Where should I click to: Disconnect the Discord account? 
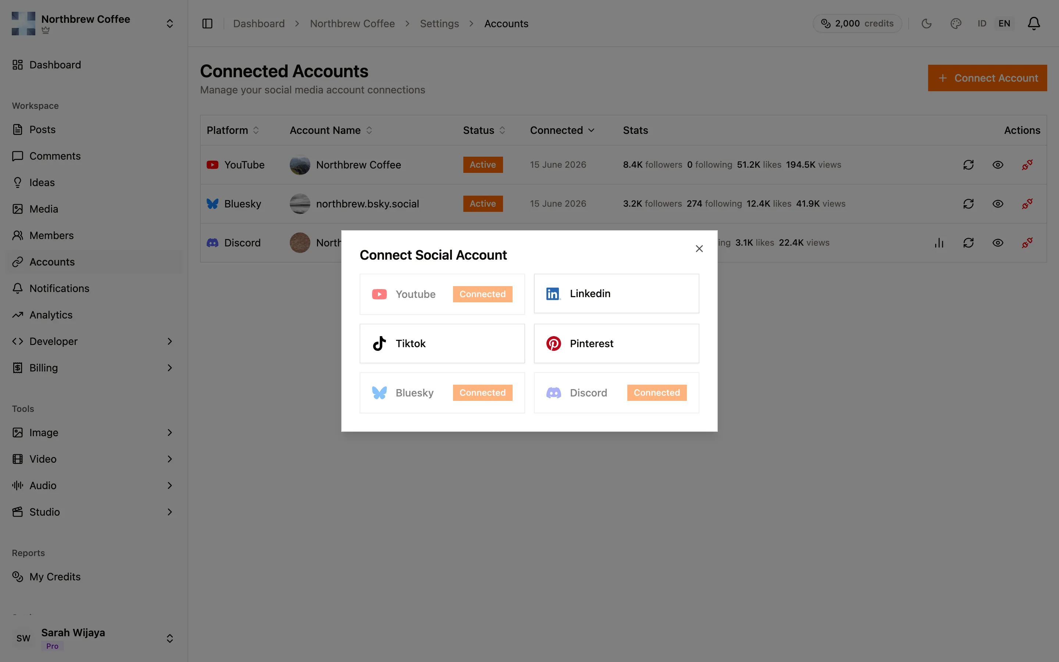1027,243
